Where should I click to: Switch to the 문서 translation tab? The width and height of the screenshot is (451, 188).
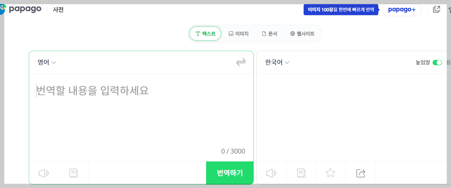(x=269, y=33)
